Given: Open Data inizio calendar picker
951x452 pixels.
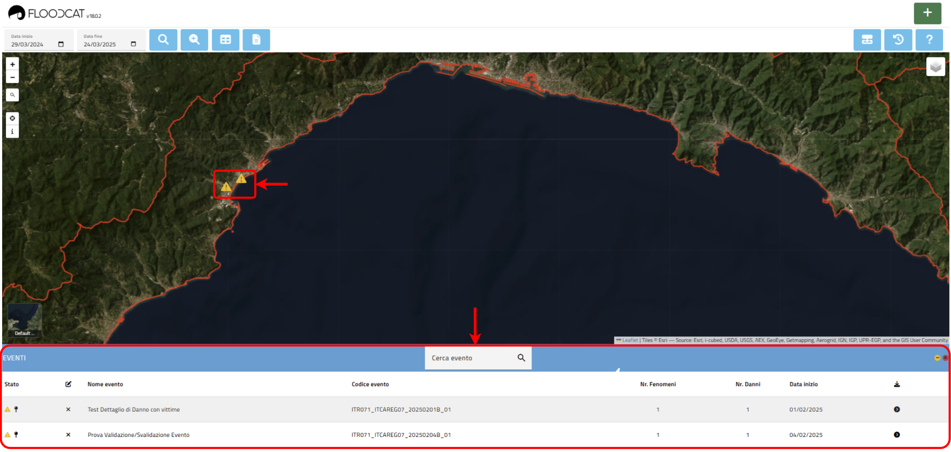Looking at the screenshot, I should click(x=61, y=44).
